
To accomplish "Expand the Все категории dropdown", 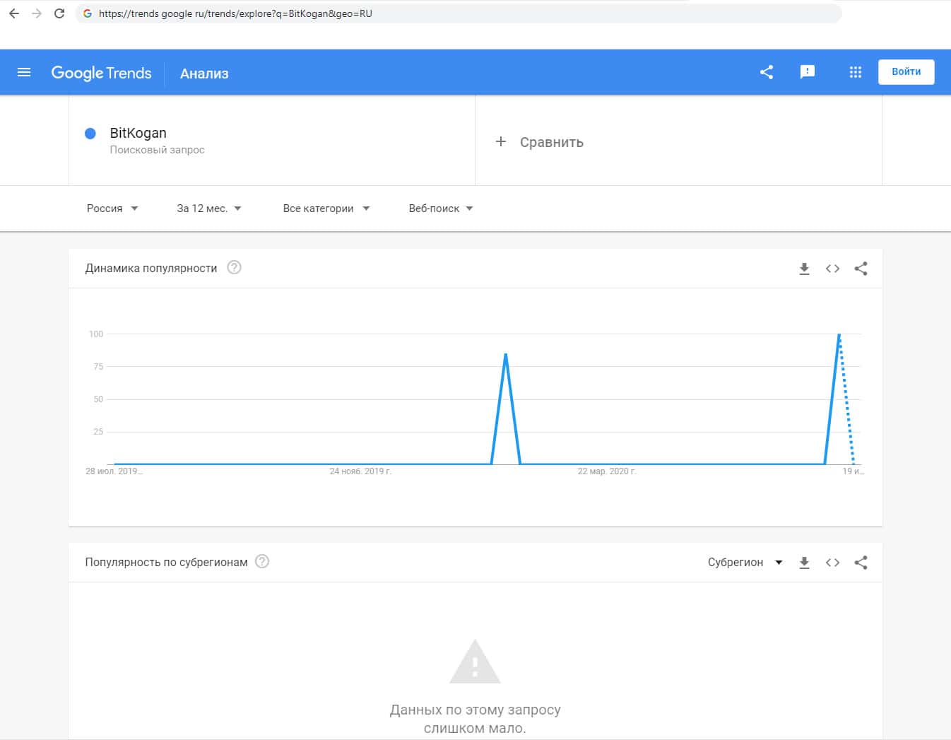I will (x=326, y=209).
